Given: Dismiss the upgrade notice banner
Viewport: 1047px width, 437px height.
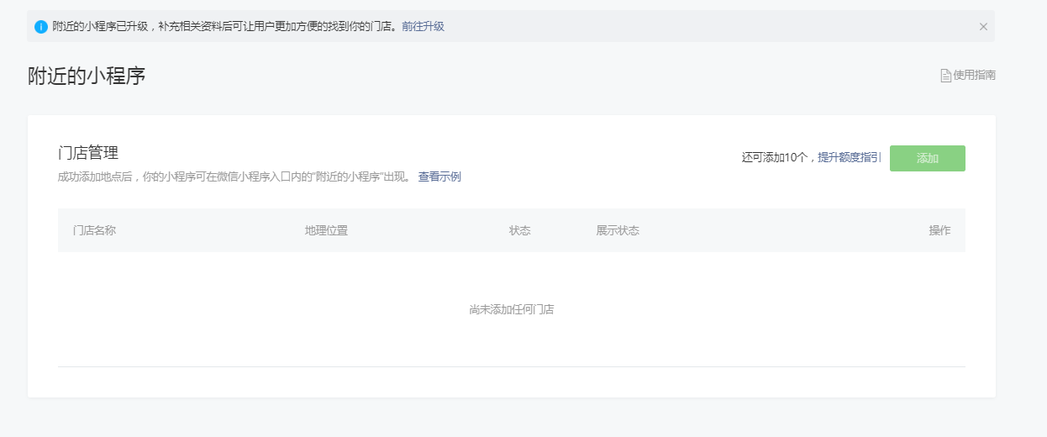Looking at the screenshot, I should (x=983, y=27).
